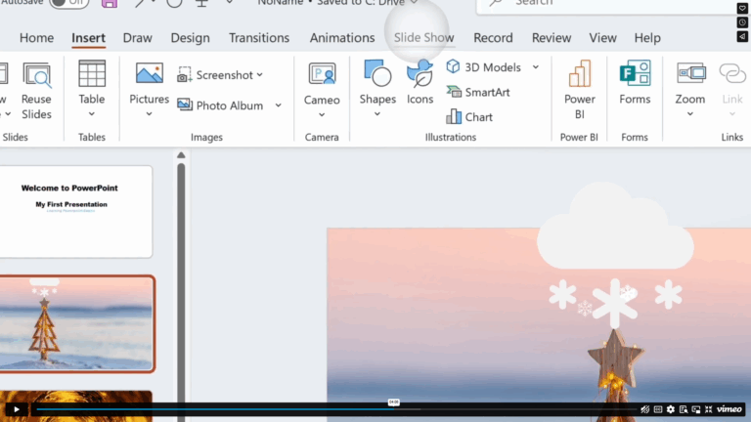
Task: Click the SmartArt icon
Action: coord(454,92)
